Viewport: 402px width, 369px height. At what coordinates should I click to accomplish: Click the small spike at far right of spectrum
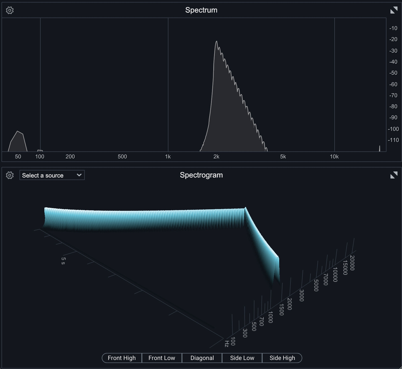[x=379, y=148]
